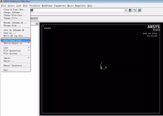The width and height of the screenshot is (163, 116).
Task: Open the Macro menu
Action: click(70, 6)
